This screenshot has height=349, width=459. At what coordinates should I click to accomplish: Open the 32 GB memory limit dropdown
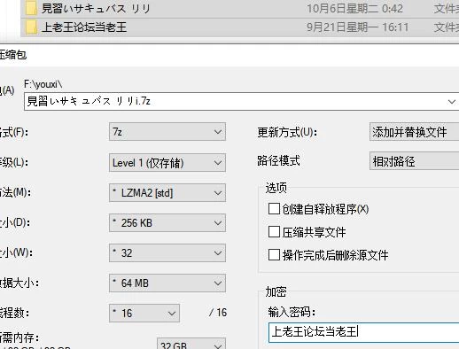pyautogui.click(x=191, y=345)
